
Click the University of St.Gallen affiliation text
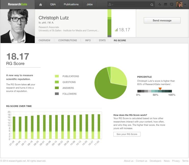[x=50, y=31]
